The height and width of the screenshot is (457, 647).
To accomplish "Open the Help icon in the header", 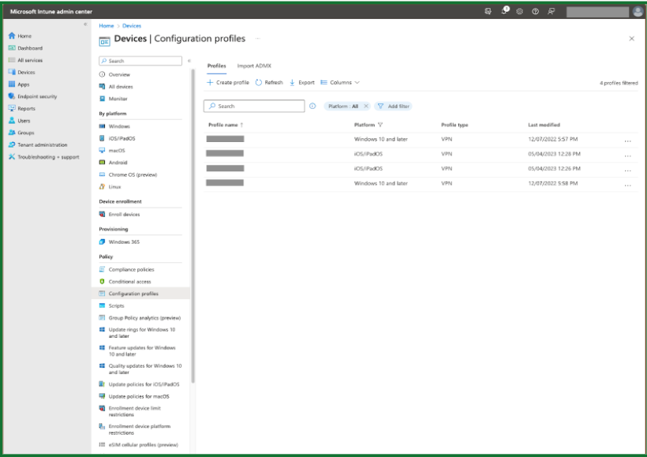I will click(x=534, y=10).
